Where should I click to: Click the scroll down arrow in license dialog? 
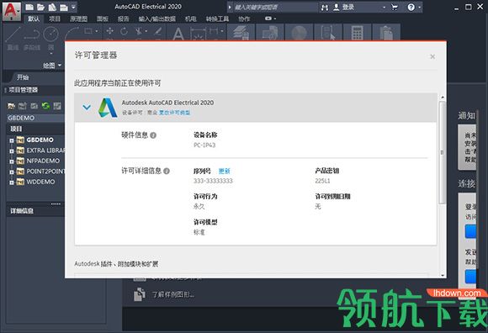pyautogui.click(x=443, y=275)
